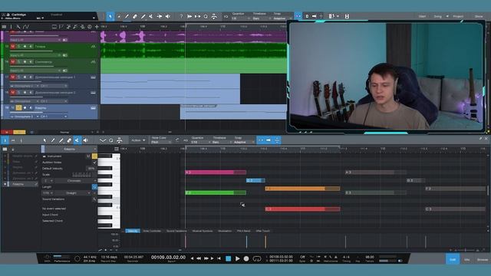Mute the first Дополнительная мелодия track

(x=13, y=77)
